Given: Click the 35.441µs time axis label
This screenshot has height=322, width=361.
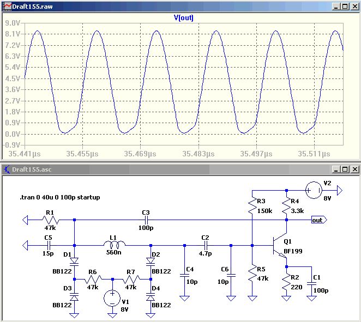Looking at the screenshot, I should tap(25, 154).
